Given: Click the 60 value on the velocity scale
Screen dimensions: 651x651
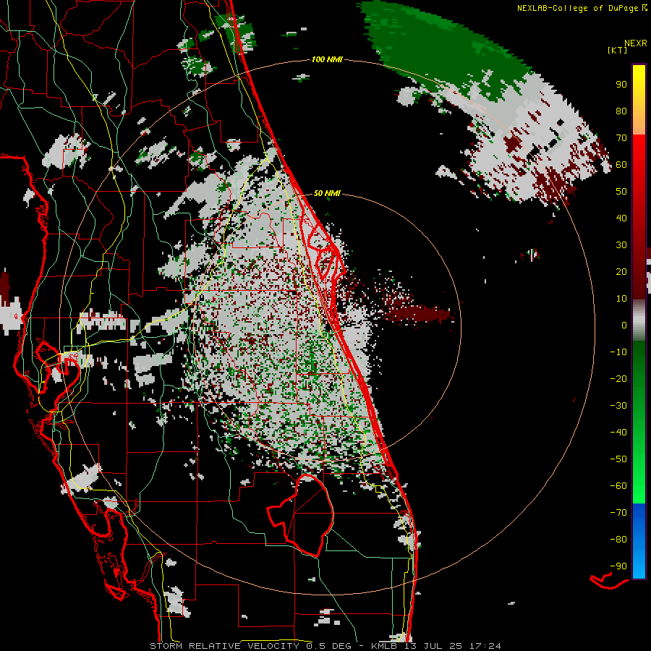Looking at the screenshot, I should [621, 164].
